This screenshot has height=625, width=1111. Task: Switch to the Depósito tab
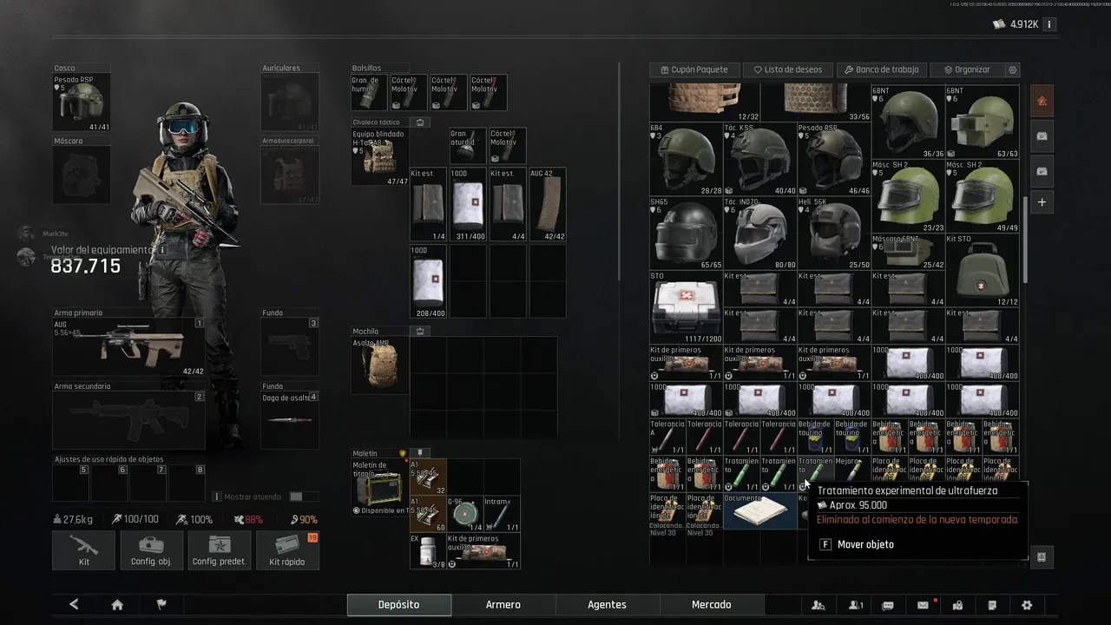[x=399, y=605]
